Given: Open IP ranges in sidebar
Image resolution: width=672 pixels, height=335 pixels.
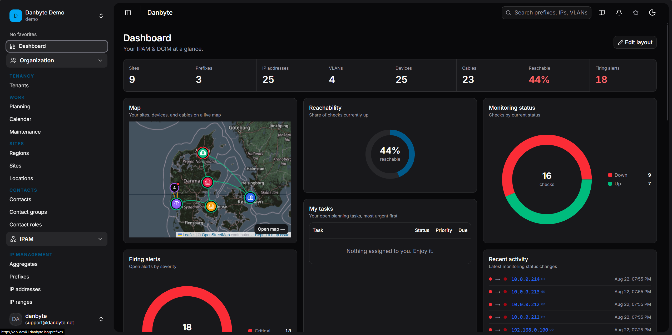Looking at the screenshot, I should 21,302.
